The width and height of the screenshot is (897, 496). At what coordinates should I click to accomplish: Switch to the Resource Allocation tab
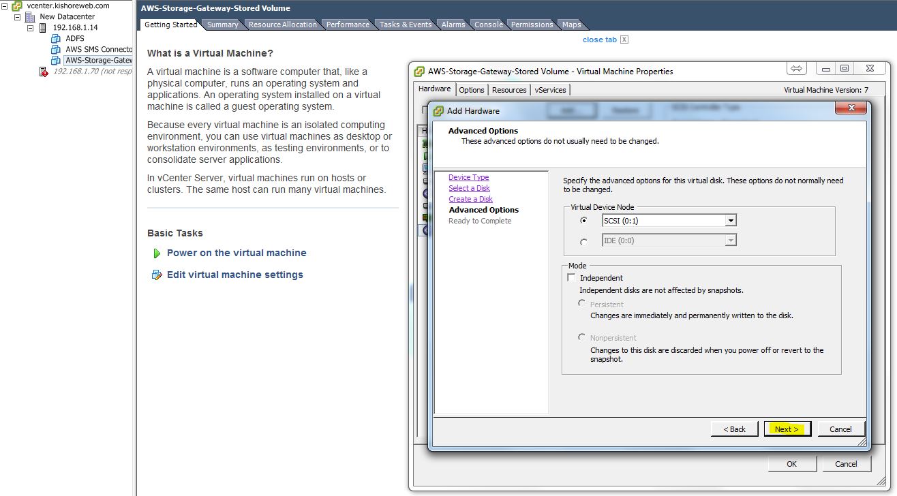[282, 25]
